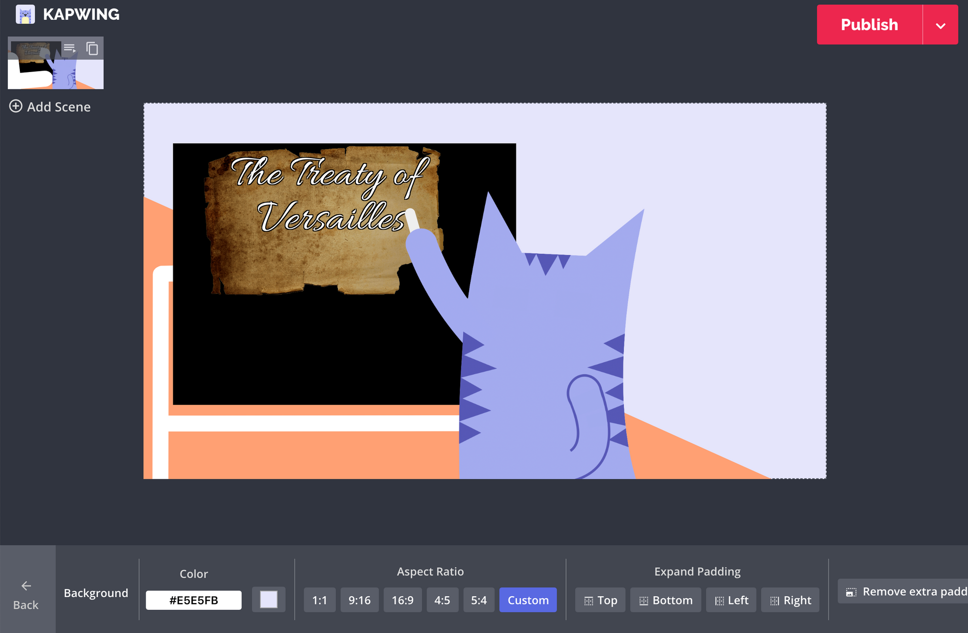
Task: Click the Kapwing cat logo icon
Action: click(25, 15)
